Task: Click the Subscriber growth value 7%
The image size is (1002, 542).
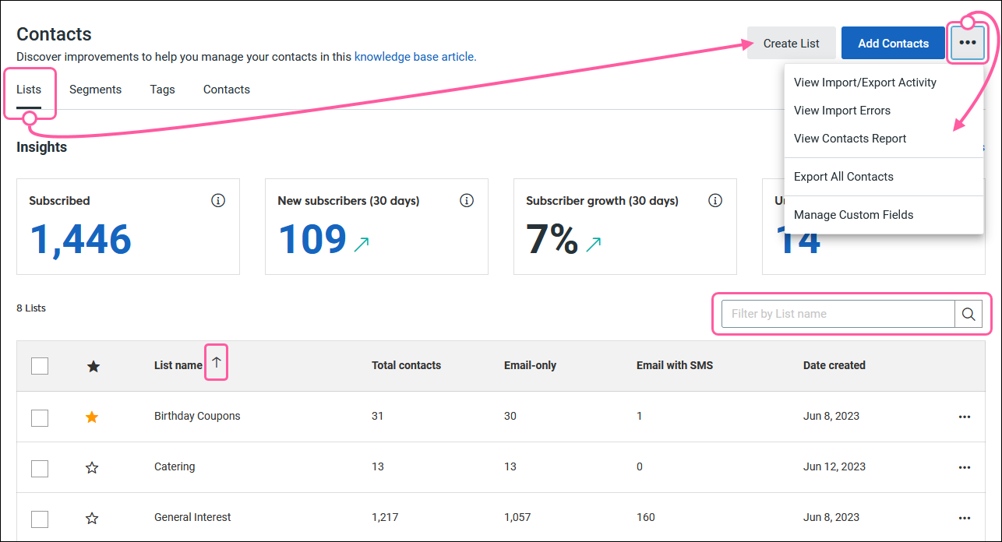Action: 552,240
